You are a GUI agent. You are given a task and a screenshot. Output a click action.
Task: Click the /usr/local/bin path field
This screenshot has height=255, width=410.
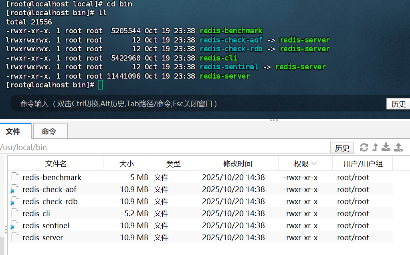coord(165,147)
